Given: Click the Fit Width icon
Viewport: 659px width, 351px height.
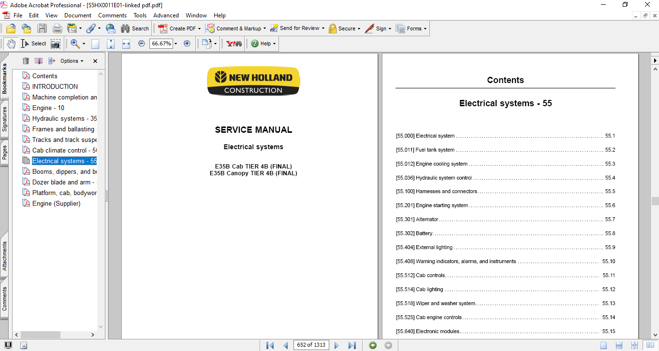Looking at the screenshot, I should click(x=126, y=43).
